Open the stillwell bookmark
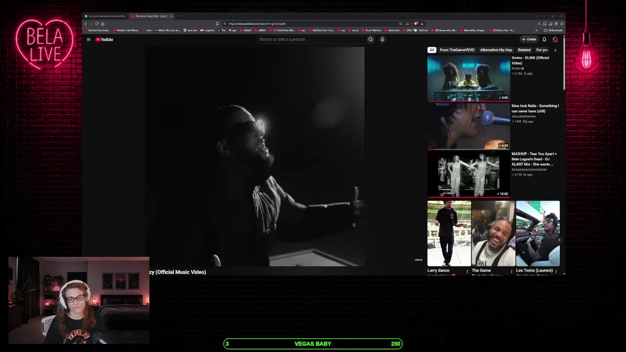This screenshot has height=352, width=626. tap(246, 30)
